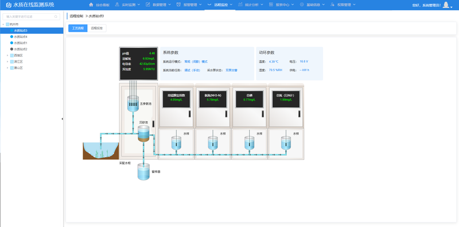This screenshot has height=227, width=459.
Task: Click the 远程控制 breadcrumb link
Action: tap(76, 16)
